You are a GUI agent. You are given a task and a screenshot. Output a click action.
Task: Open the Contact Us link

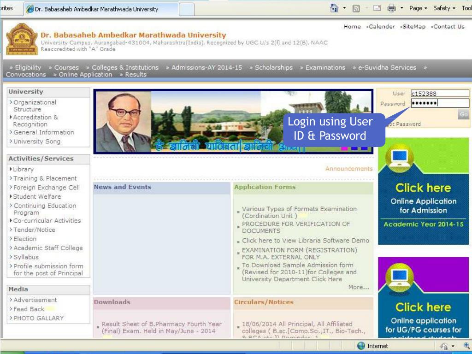coord(449,26)
